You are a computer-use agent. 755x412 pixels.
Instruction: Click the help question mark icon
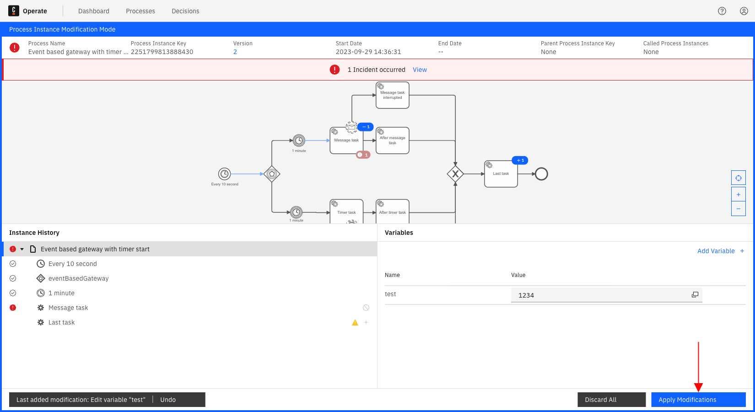click(x=722, y=11)
